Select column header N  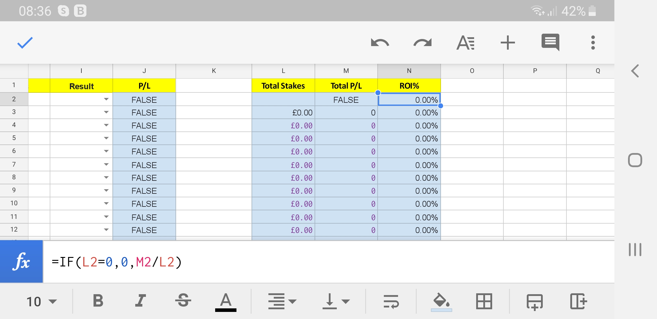409,71
